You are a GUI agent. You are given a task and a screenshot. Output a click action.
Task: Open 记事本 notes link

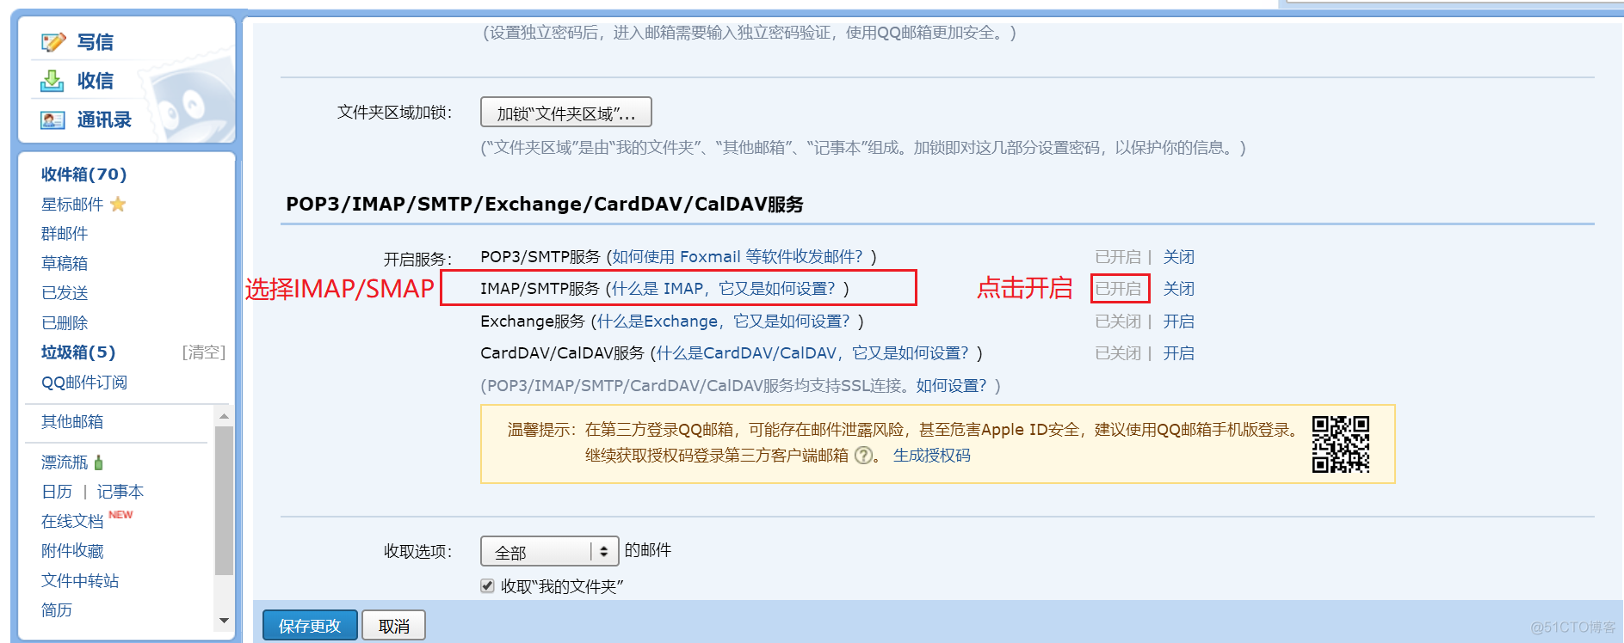coord(120,492)
